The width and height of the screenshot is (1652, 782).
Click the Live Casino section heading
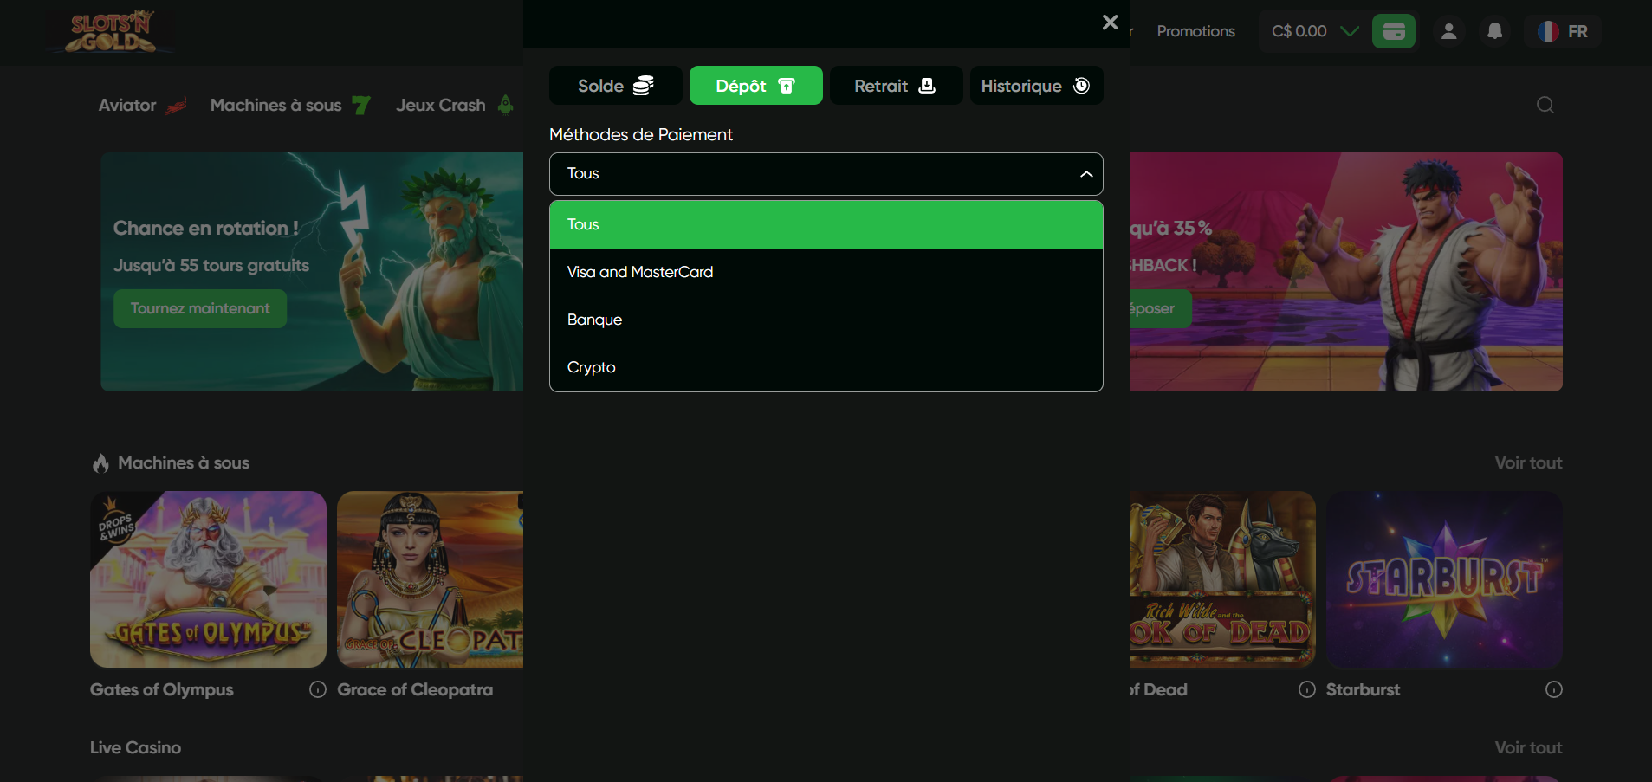[x=135, y=748]
